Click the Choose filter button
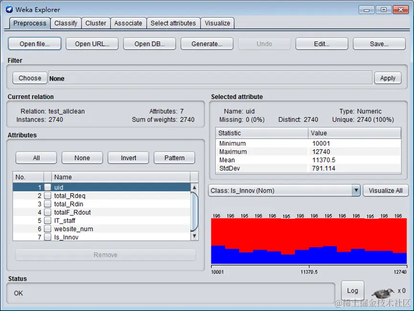The image size is (414, 311). point(30,78)
